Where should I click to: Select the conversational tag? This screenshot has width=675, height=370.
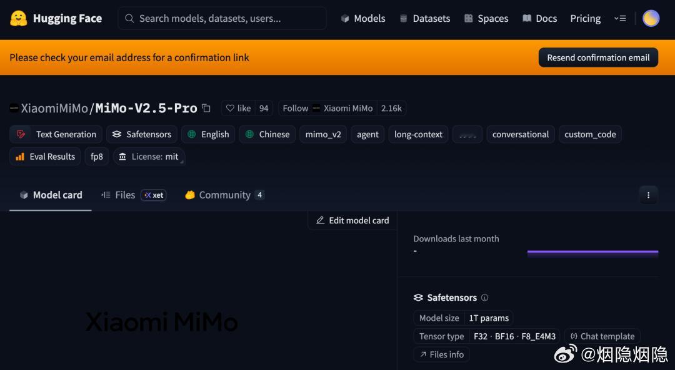point(521,135)
